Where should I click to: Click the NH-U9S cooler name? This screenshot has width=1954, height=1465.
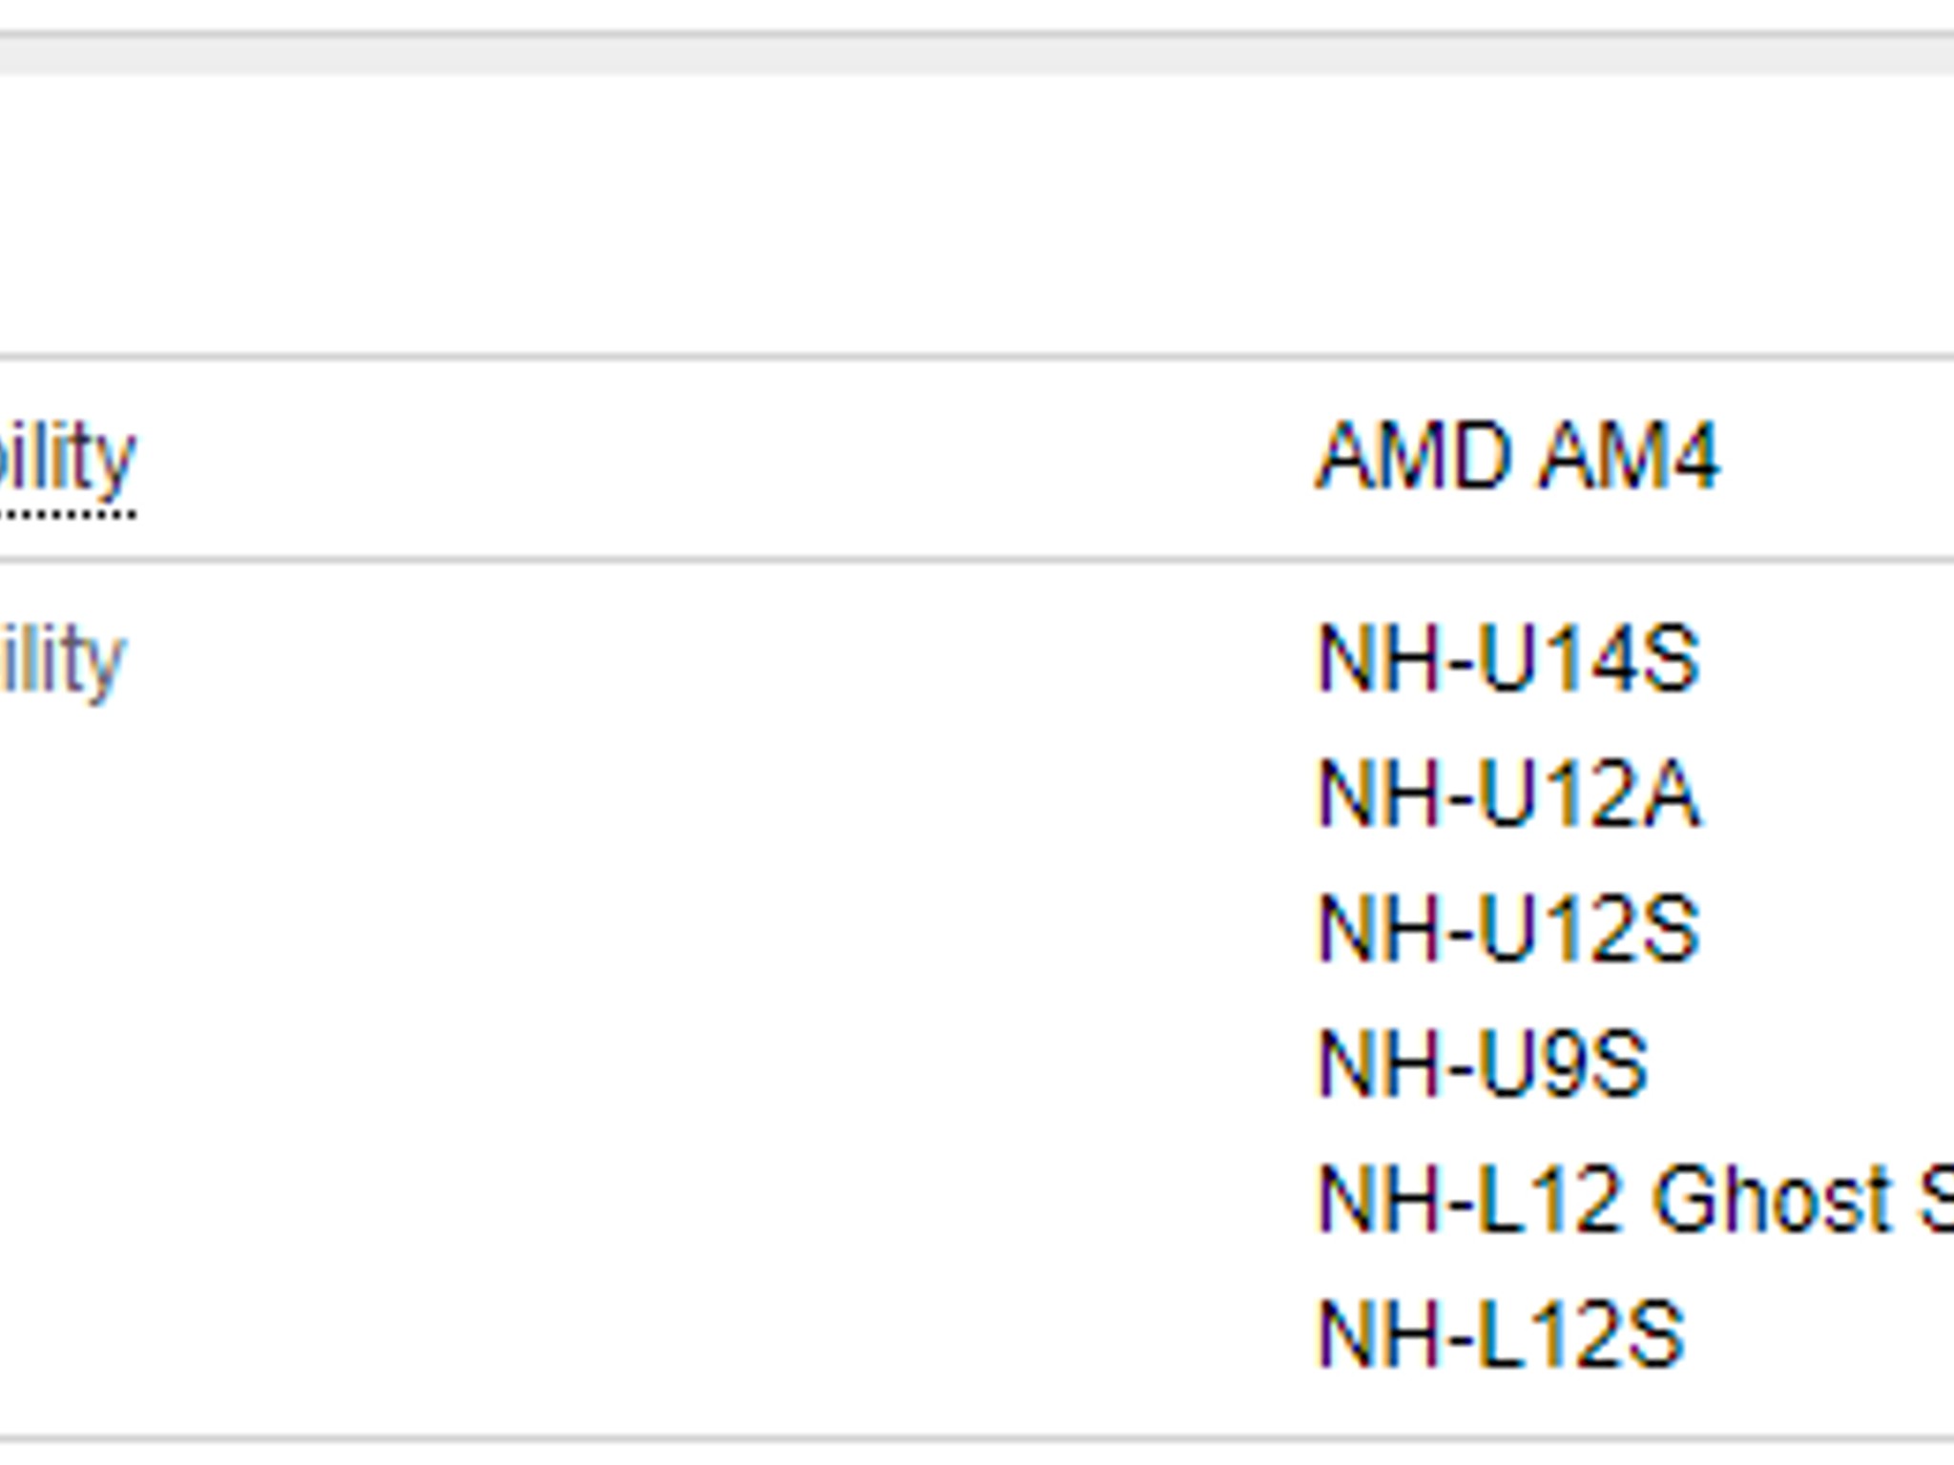[1482, 1064]
